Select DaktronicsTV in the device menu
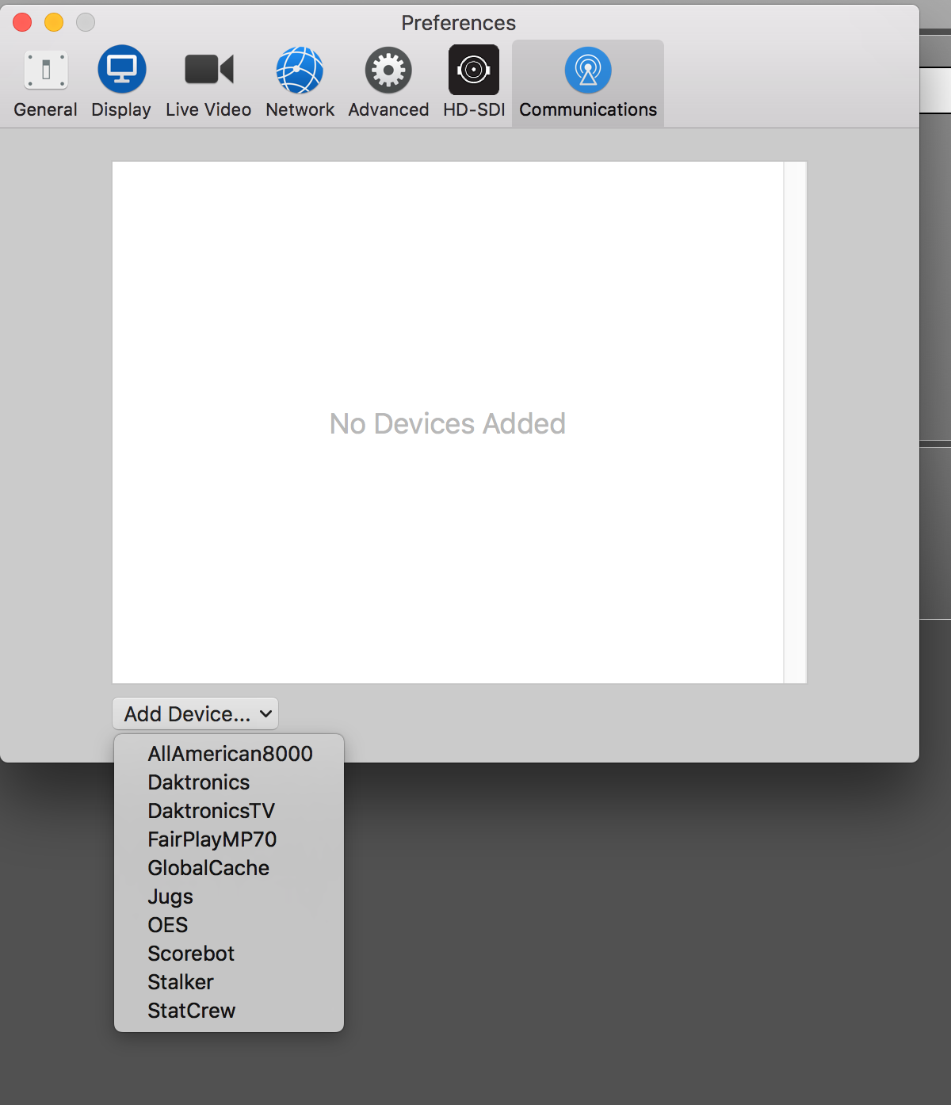Screen dimensions: 951x1105 [x=229, y=811]
